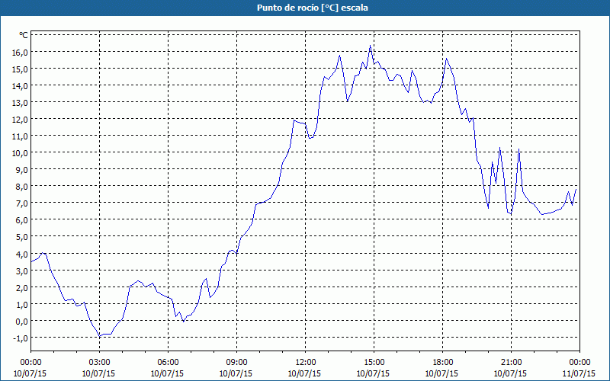Screen dimensions: 610x381
Task: Pick the 10/07/15 date under 18:00
Action: pyautogui.click(x=442, y=373)
